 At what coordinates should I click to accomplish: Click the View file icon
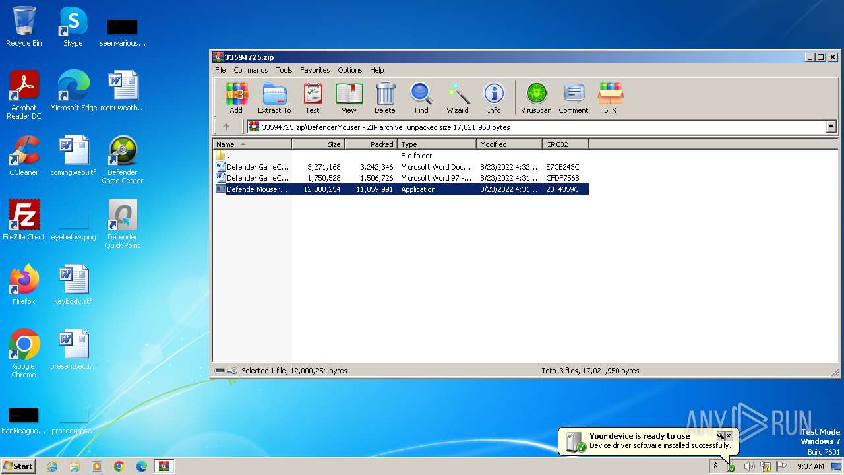(x=349, y=98)
